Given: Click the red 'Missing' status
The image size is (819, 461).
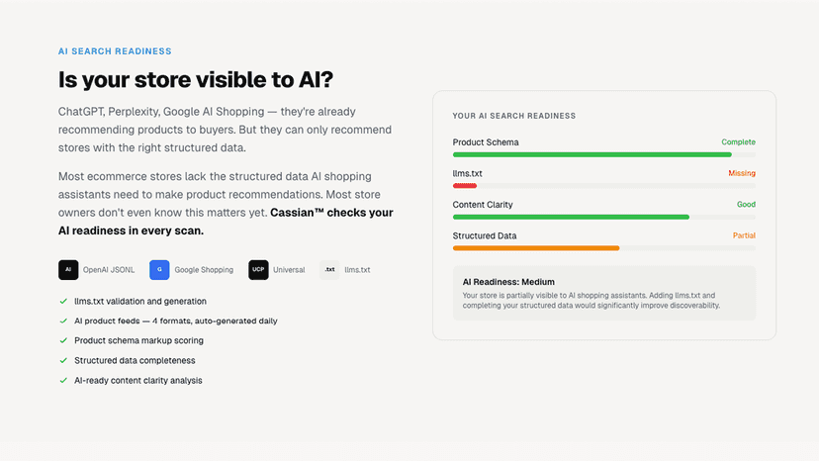Looking at the screenshot, I should 742,173.
